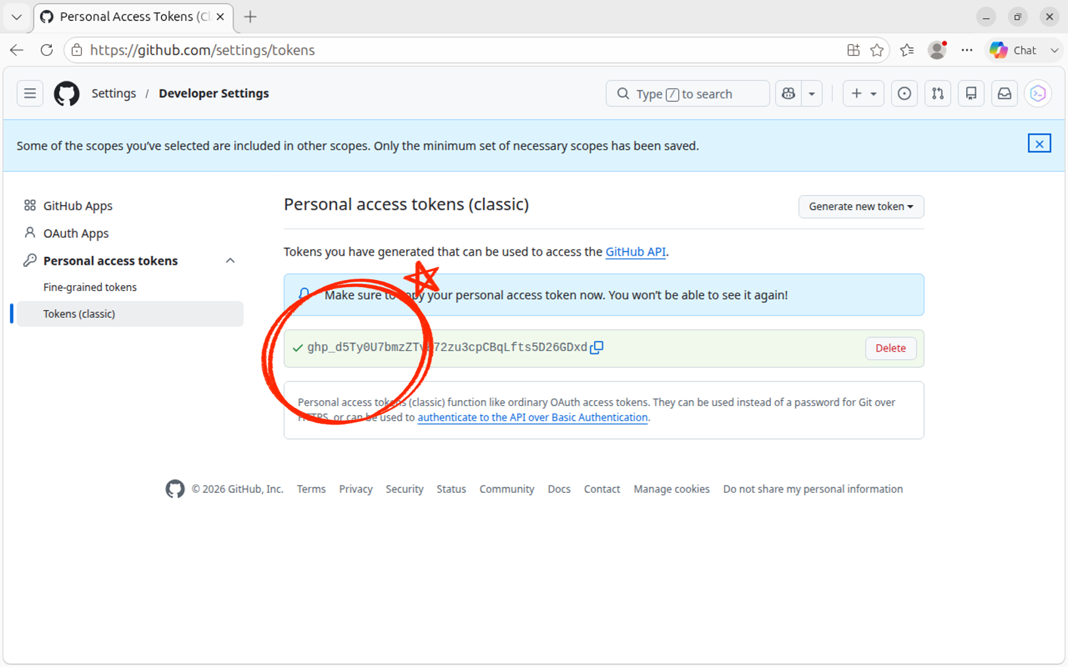Select Personal access tokens sidebar item
The image size is (1068, 667).
(x=110, y=261)
